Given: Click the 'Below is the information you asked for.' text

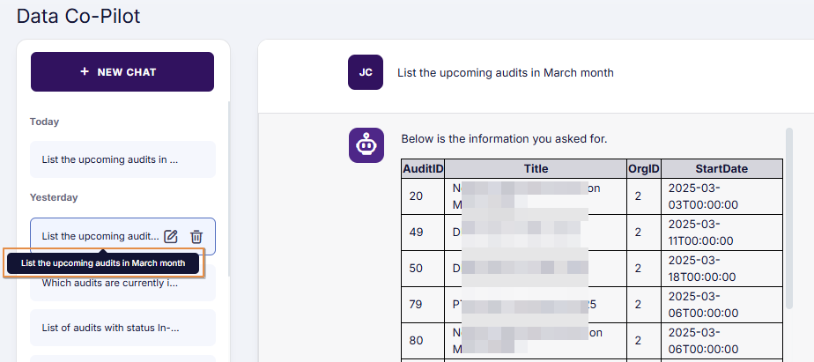Looking at the screenshot, I should pos(504,139).
